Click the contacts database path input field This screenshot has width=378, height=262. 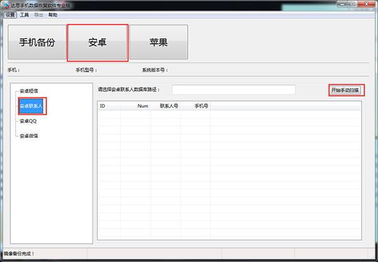pyautogui.click(x=234, y=89)
